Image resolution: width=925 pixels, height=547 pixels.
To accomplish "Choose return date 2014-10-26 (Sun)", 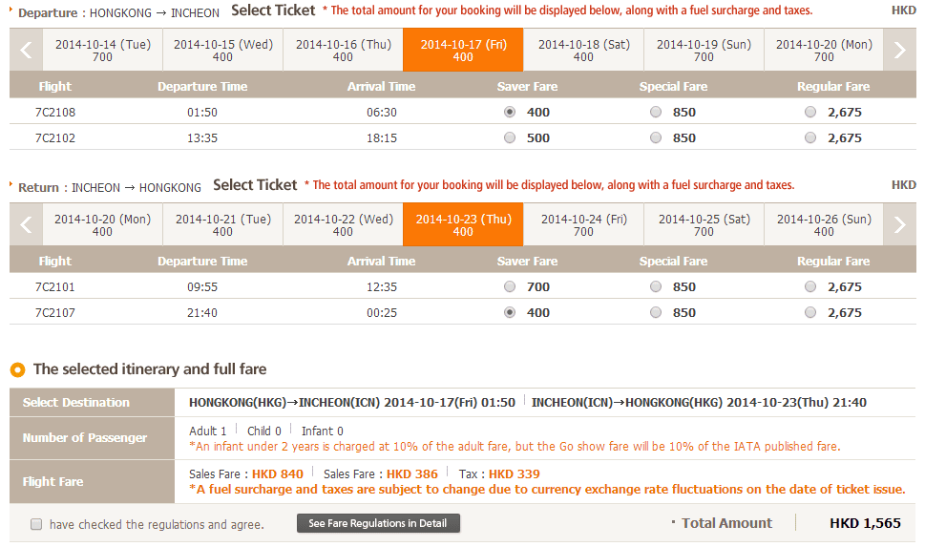I will pos(824,225).
